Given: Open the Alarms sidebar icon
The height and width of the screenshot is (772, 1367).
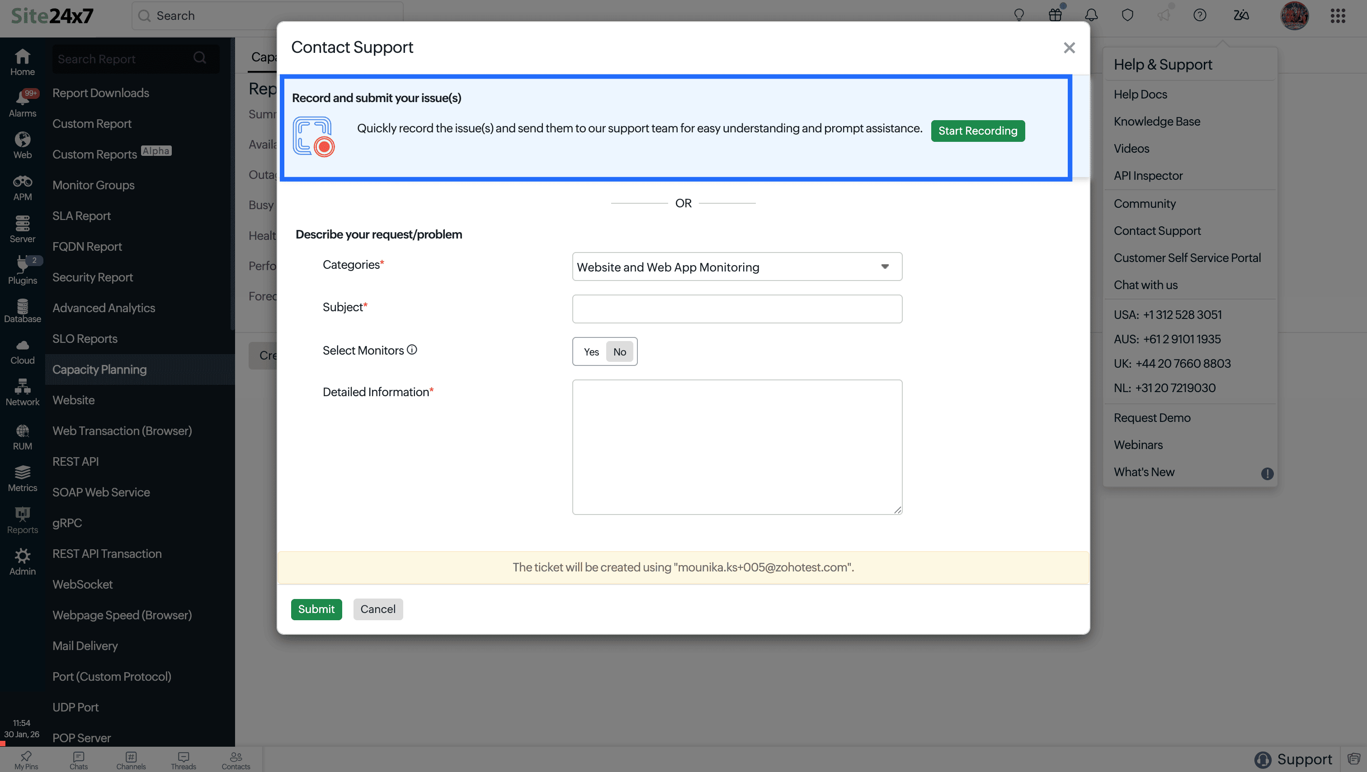Looking at the screenshot, I should 22,103.
